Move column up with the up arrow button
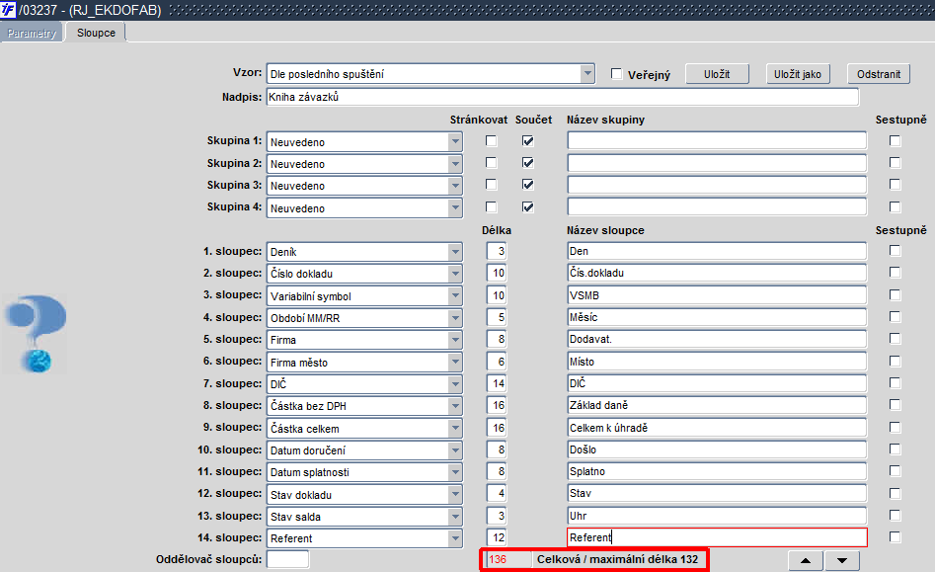The image size is (935, 572). coord(805,561)
